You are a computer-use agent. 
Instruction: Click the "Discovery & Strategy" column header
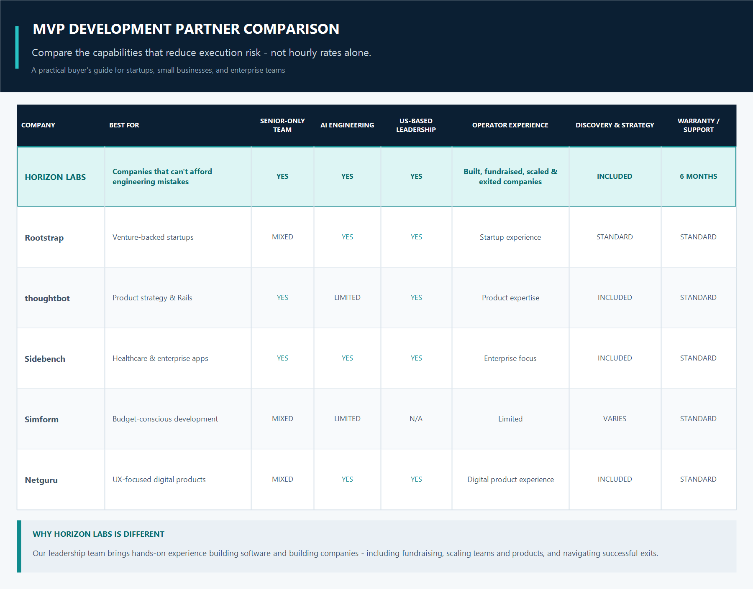click(x=615, y=125)
